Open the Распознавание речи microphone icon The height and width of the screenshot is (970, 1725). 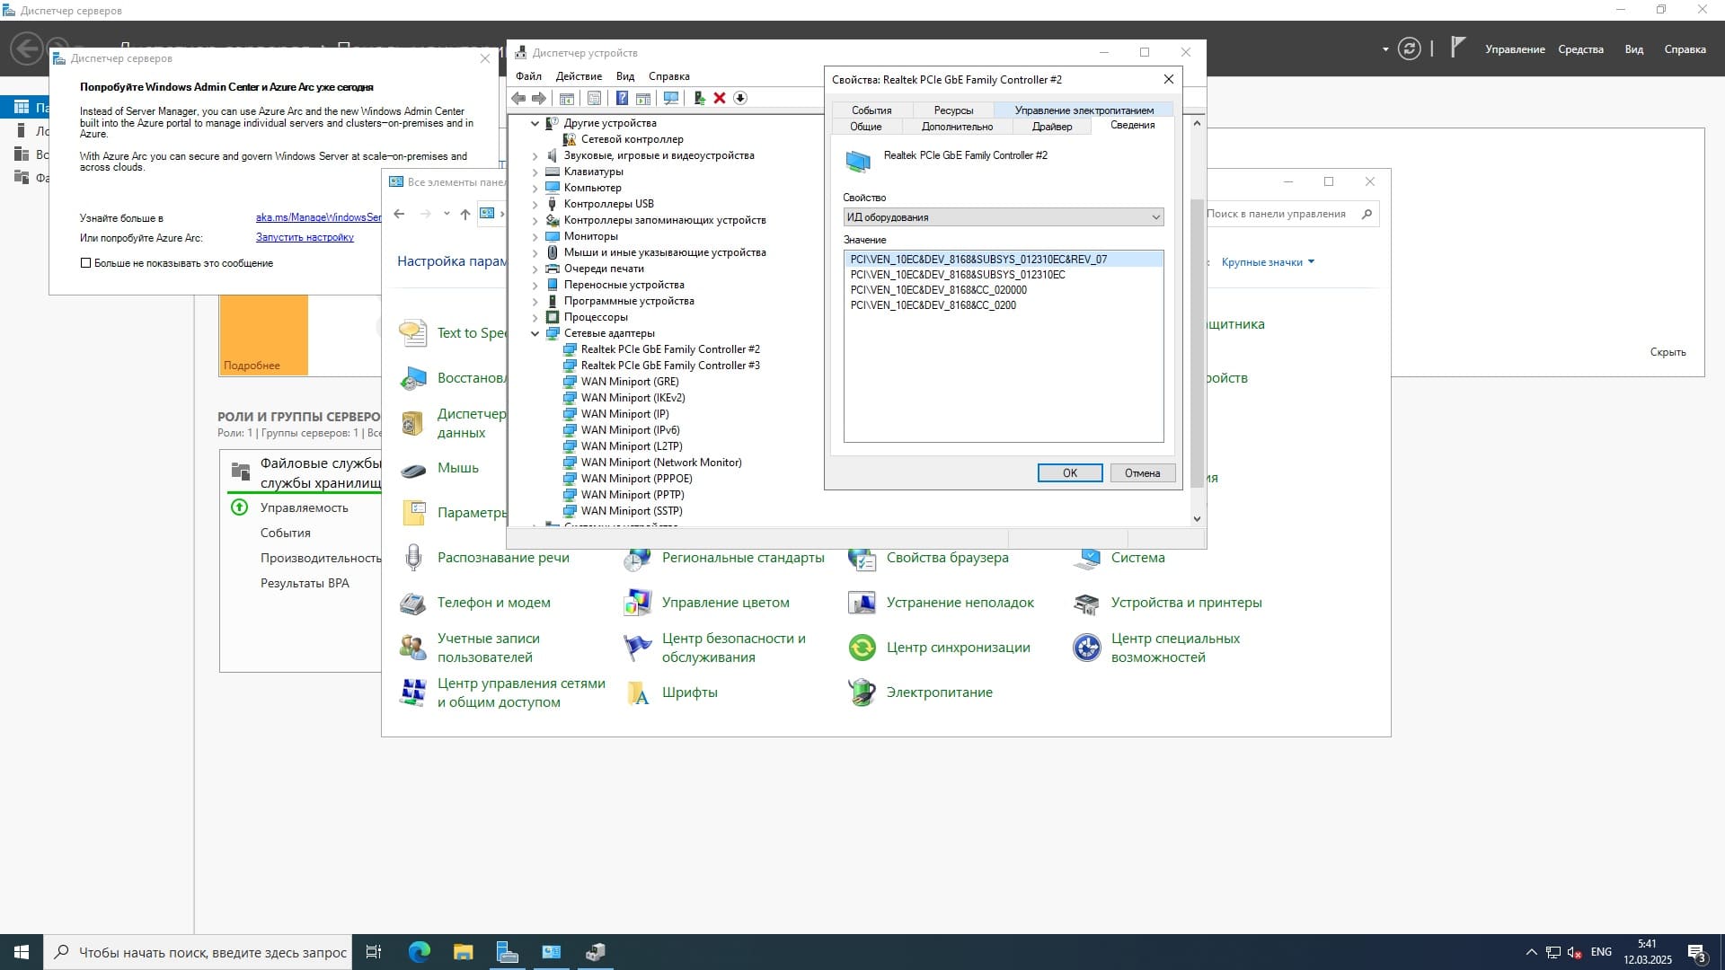tap(413, 558)
